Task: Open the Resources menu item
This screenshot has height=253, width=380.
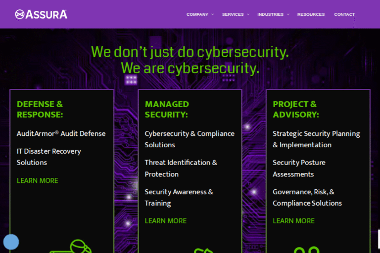Action: click(311, 14)
